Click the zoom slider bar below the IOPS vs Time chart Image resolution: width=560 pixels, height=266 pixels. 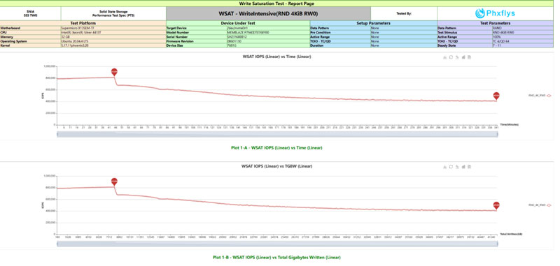(x=277, y=134)
